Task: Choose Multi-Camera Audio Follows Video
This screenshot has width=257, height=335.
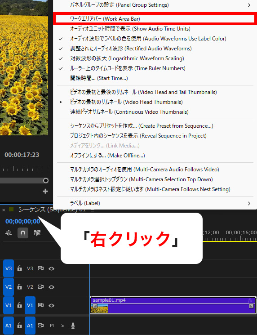Action: (x=155, y=170)
